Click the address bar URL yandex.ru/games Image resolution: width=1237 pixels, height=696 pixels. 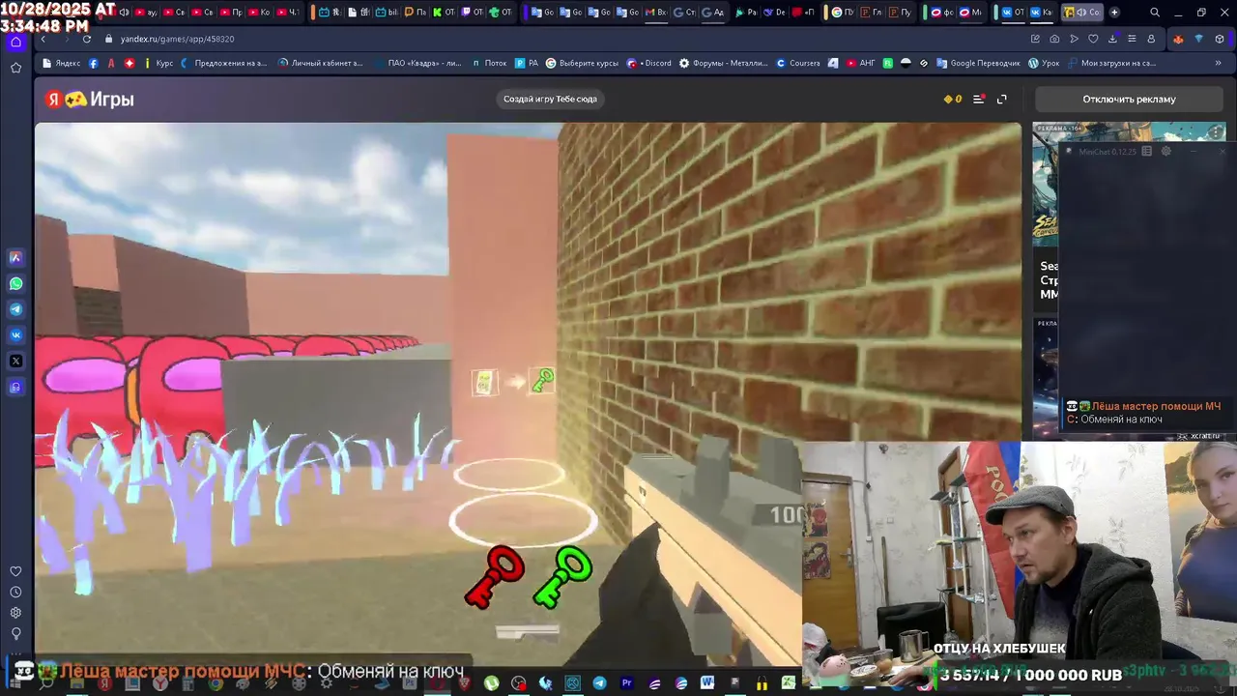[177, 39]
